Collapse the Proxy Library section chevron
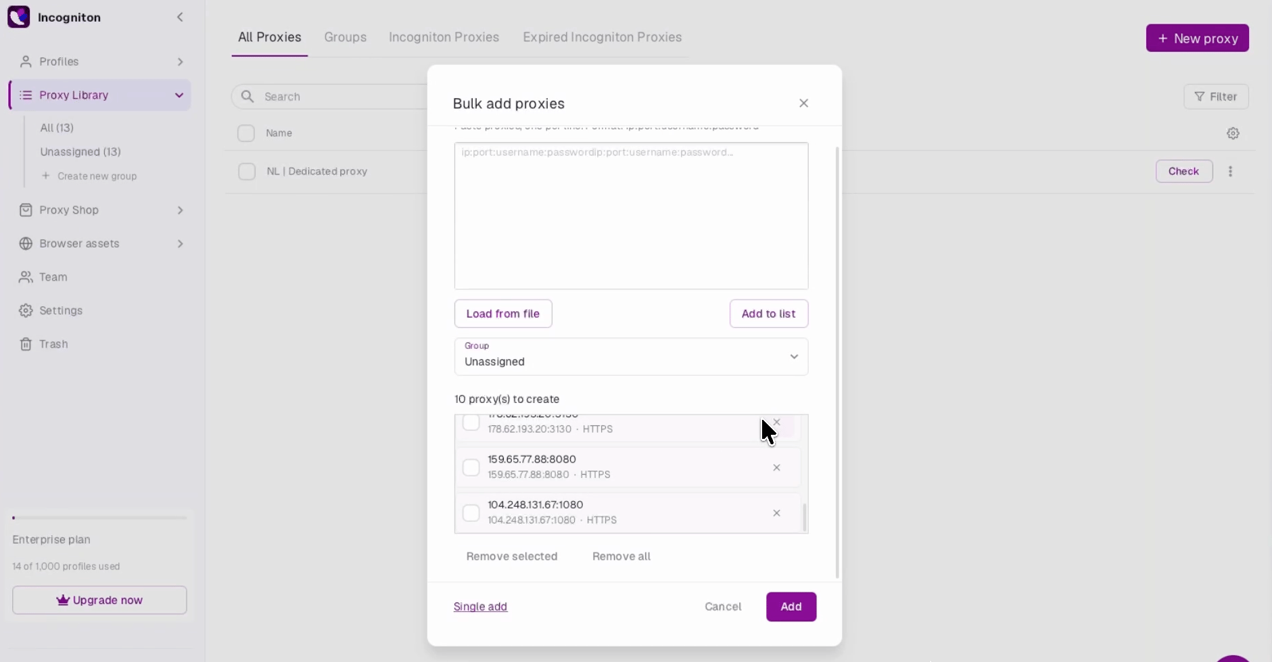This screenshot has height=662, width=1272. tap(179, 95)
